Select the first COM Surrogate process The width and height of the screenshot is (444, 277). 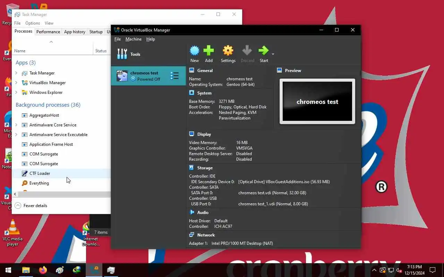[61, 154]
